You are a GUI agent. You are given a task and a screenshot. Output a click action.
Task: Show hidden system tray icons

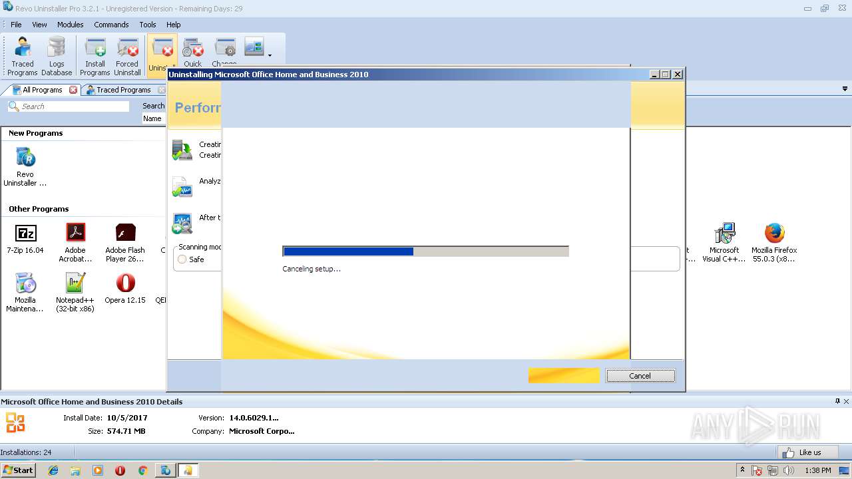[742, 470]
